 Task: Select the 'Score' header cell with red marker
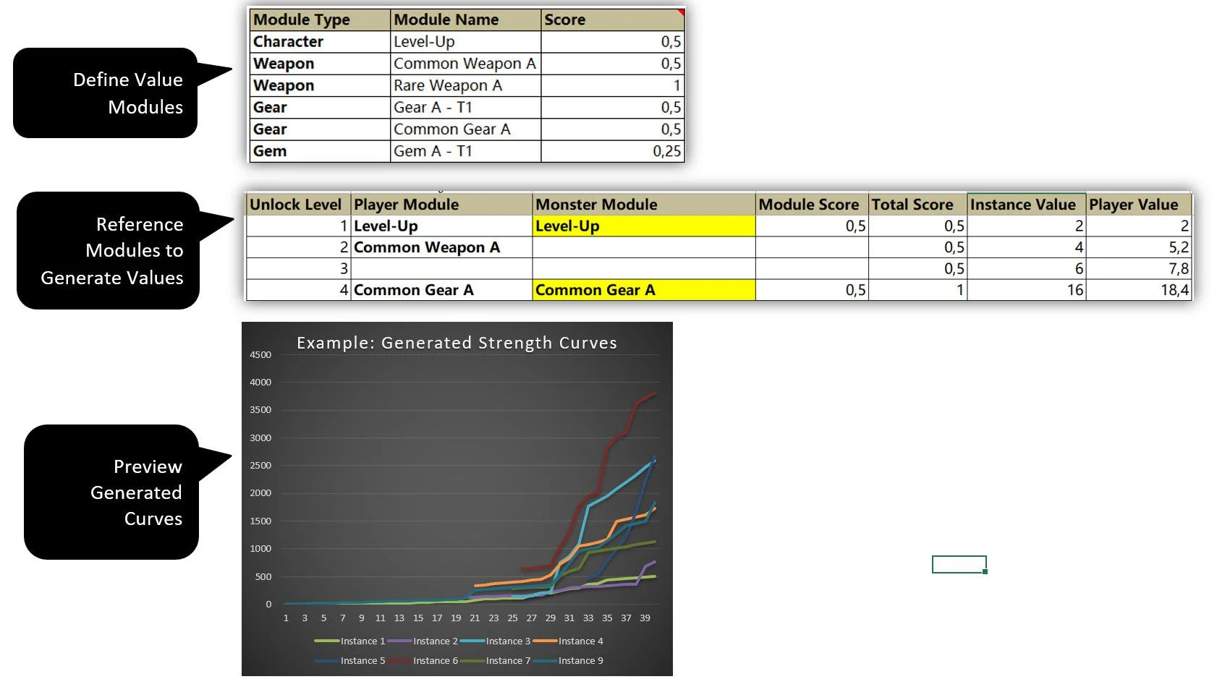pyautogui.click(x=612, y=20)
